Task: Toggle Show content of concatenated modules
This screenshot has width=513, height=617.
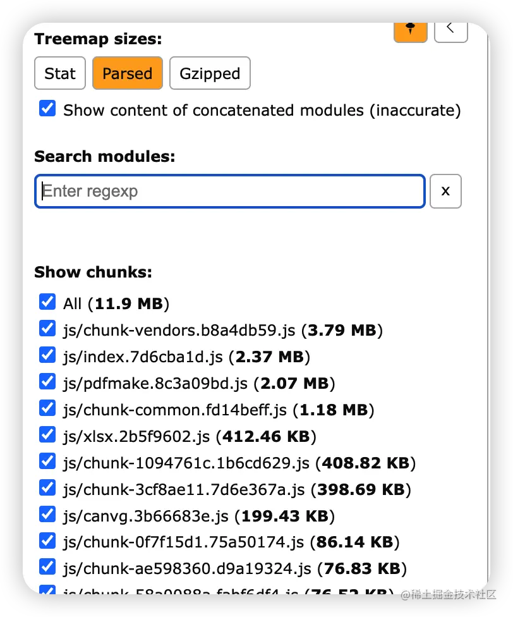Action: (47, 108)
